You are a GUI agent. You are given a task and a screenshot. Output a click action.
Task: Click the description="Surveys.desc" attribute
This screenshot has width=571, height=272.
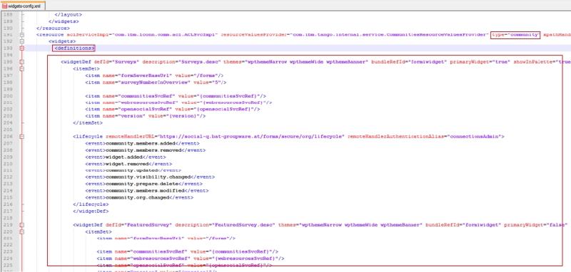181,62
